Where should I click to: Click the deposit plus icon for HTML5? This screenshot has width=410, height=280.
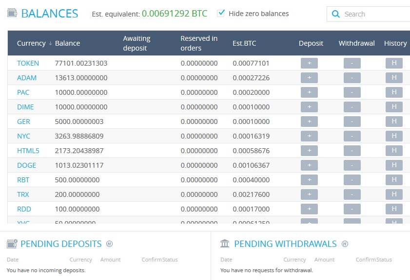click(x=309, y=151)
